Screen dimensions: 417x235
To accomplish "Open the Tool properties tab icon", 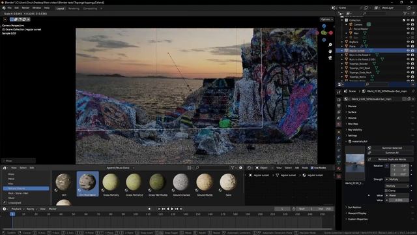I will click(339, 92).
